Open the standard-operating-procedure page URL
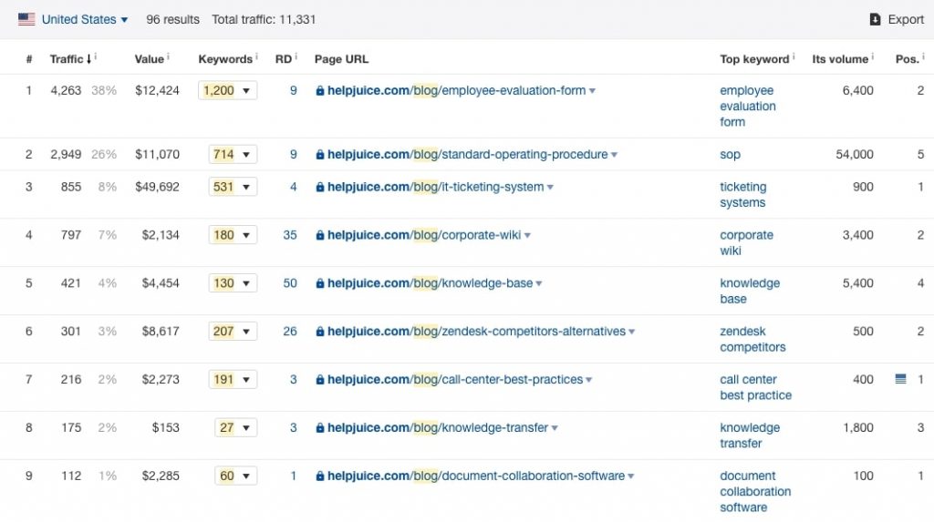 pyautogui.click(x=468, y=154)
